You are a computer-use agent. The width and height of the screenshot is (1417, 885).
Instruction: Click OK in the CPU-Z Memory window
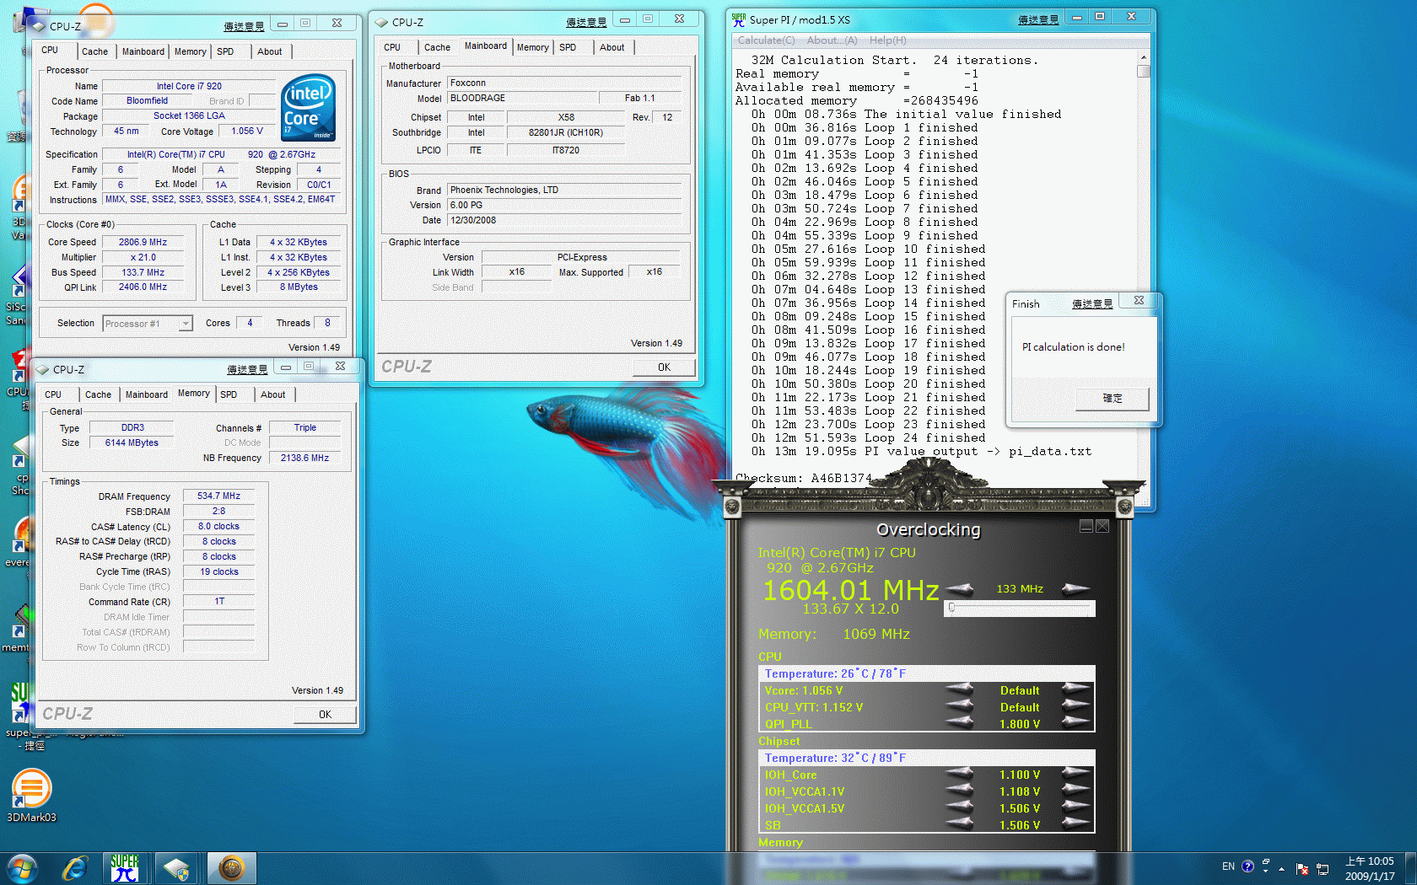pyautogui.click(x=325, y=714)
